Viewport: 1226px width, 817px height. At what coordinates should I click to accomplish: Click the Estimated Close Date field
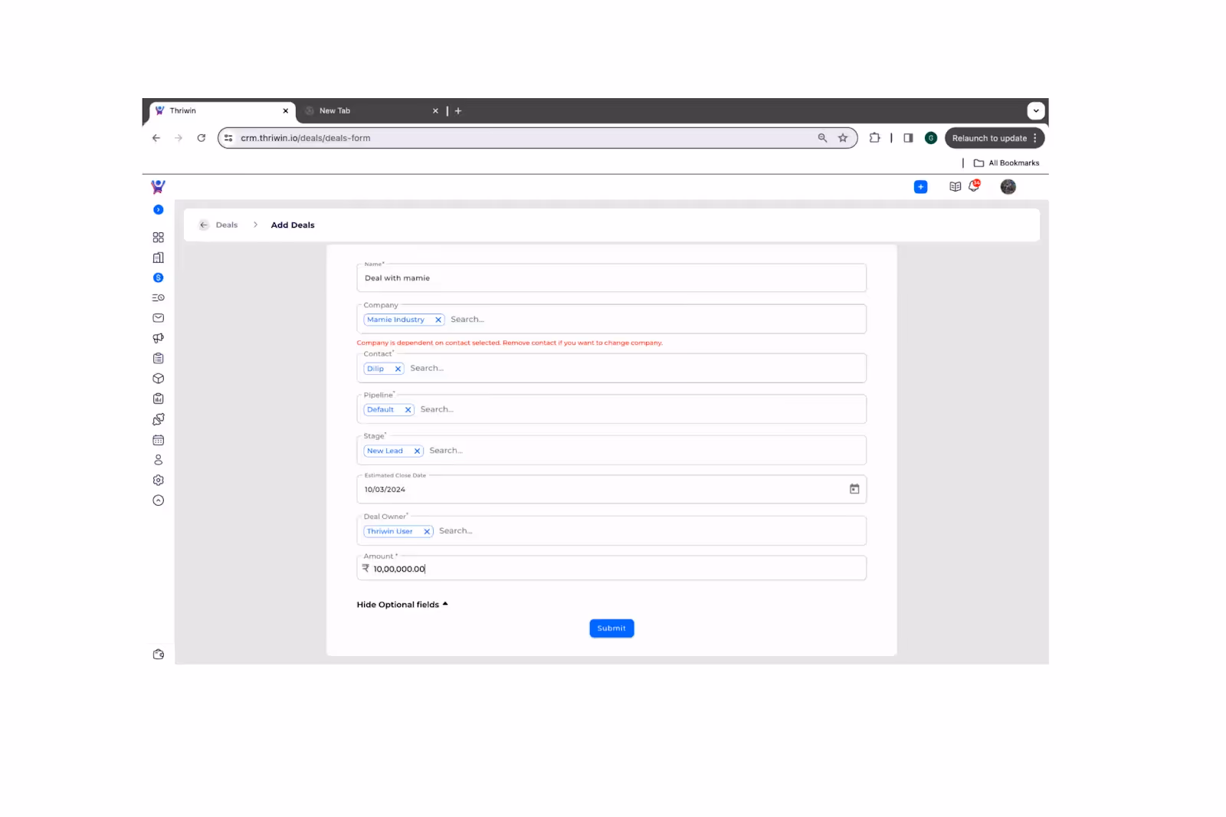(x=611, y=490)
